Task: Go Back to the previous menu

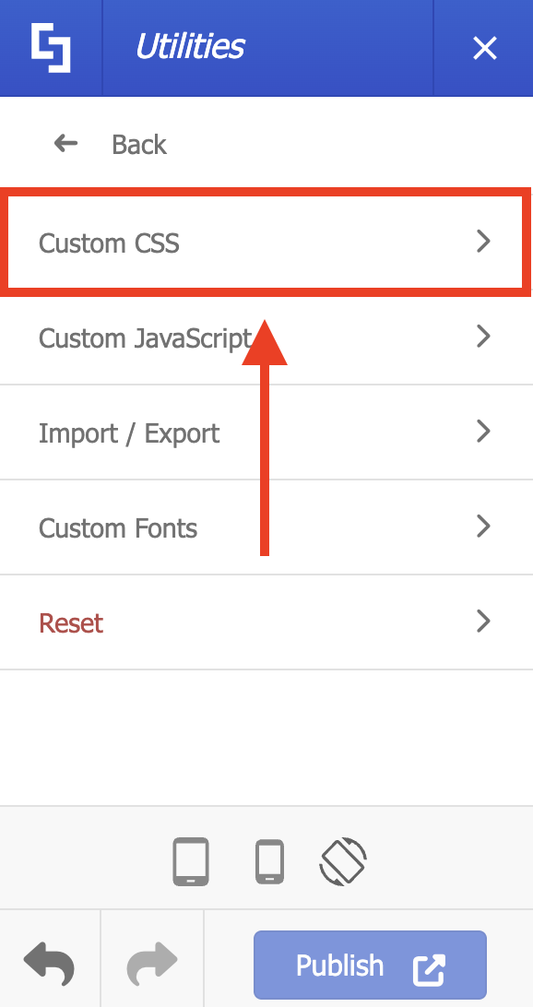Action: [138, 144]
